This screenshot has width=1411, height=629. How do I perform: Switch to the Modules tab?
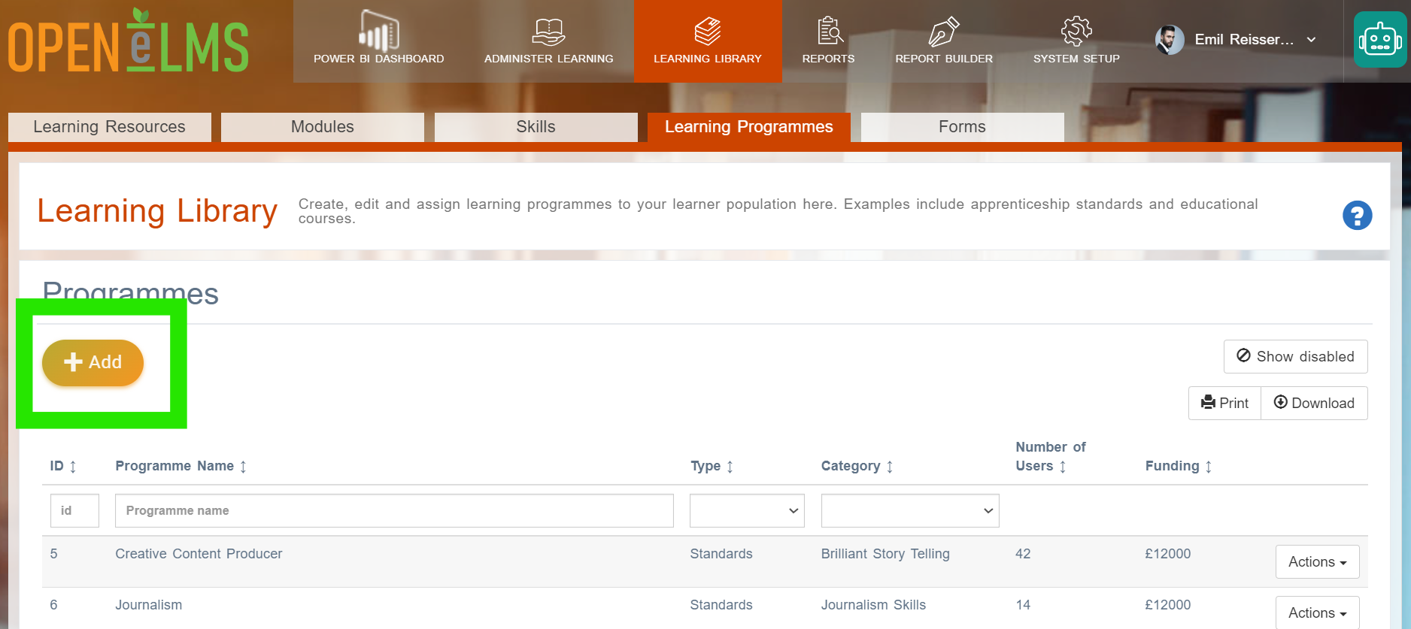pos(323,127)
